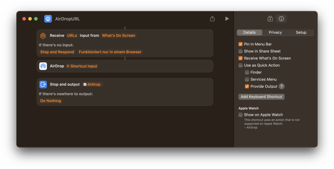The image size is (334, 169).
Task: Open the Do Nothing option
Action: tap(51, 101)
